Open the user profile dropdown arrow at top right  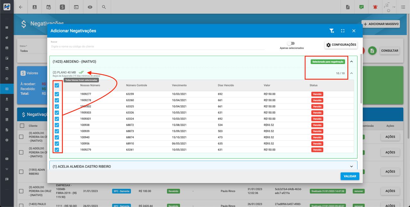[x=394, y=7]
